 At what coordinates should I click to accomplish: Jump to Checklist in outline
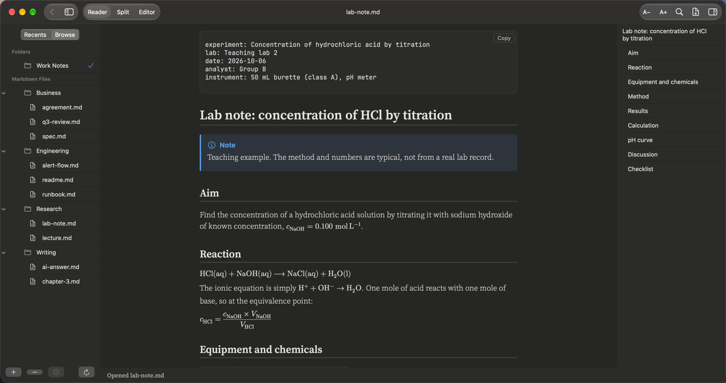[640, 169]
